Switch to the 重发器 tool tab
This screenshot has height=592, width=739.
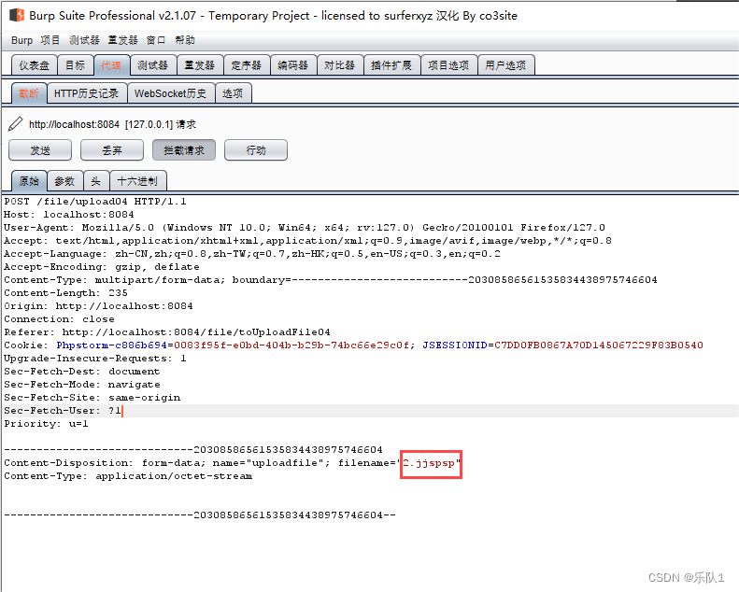199,65
